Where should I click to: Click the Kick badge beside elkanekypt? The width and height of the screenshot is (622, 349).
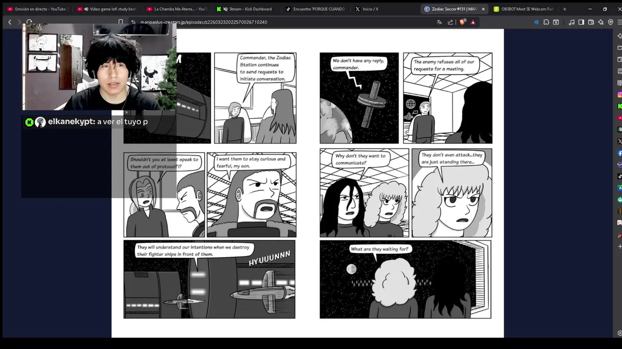tap(29, 122)
